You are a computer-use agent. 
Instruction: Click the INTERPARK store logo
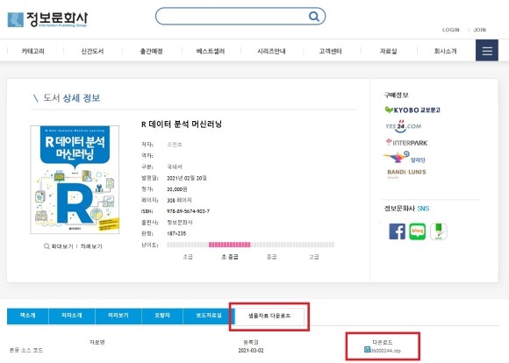click(406, 142)
